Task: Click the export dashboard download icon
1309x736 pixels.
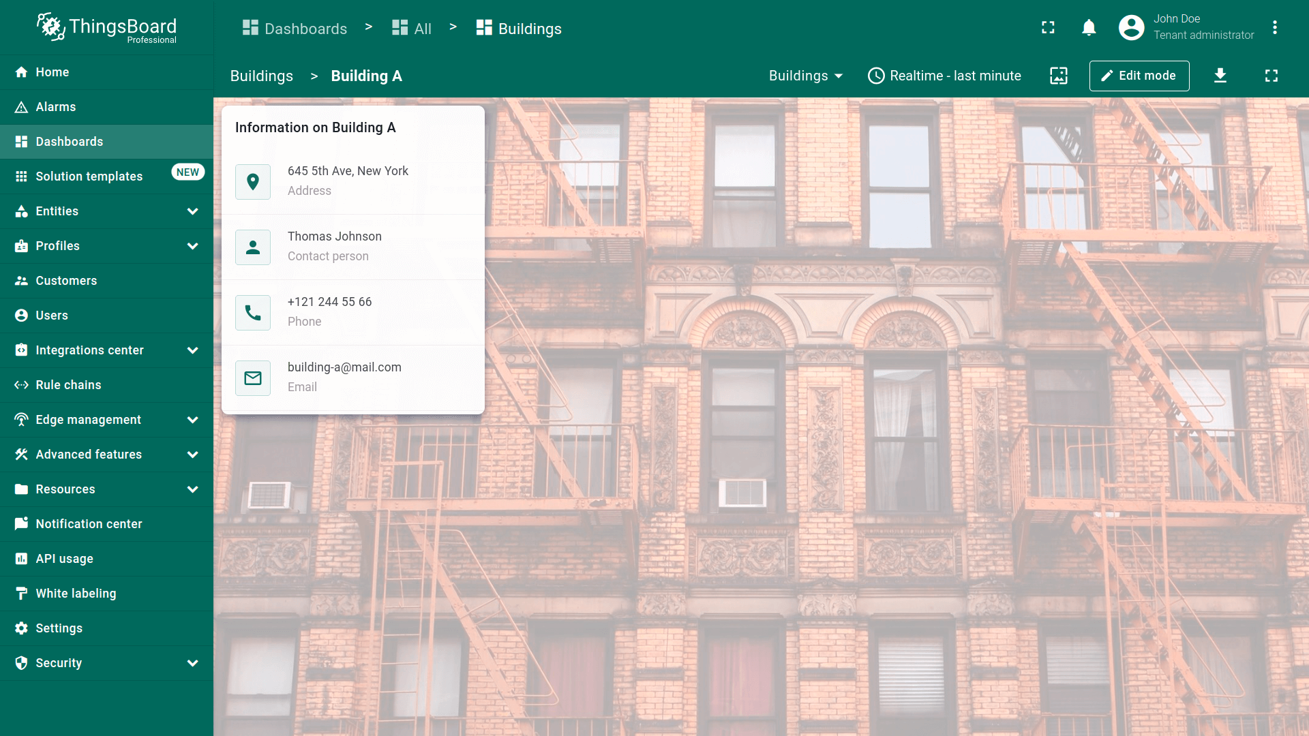Action: 1220,76
